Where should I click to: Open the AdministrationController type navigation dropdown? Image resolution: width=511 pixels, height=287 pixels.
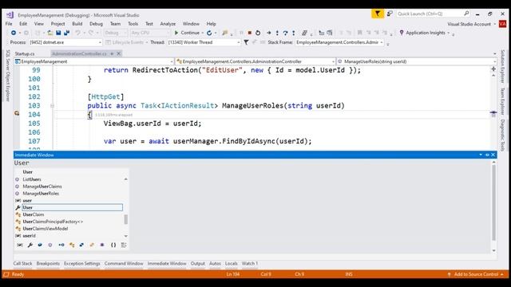point(255,61)
